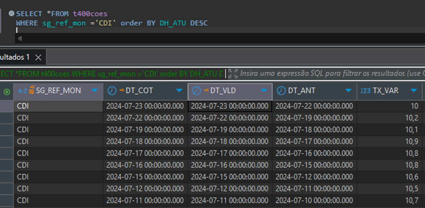Viewport: 425px width, 208px height.
Task: Select SG_REF_MON column header label
Action: click(x=59, y=90)
